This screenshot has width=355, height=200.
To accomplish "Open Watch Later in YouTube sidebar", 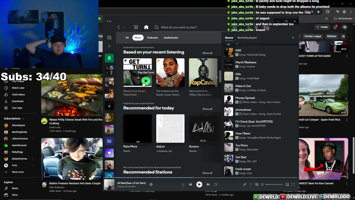I will tap(18, 88).
